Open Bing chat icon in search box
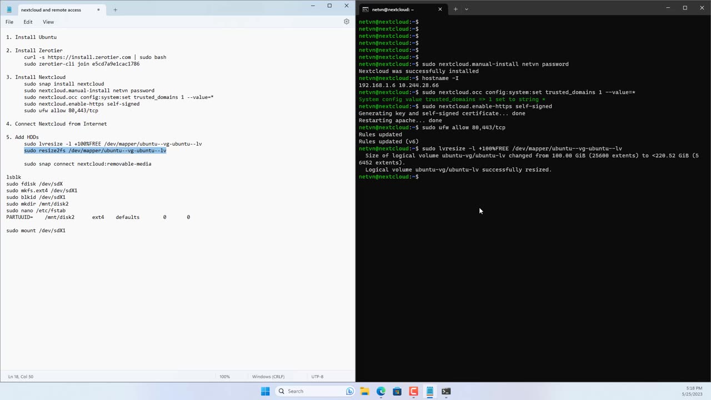Viewport: 711px width, 400px height. (x=349, y=391)
